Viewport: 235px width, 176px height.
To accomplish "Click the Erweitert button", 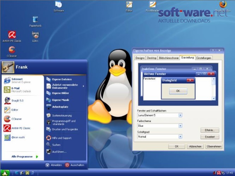I will tap(210, 137).
